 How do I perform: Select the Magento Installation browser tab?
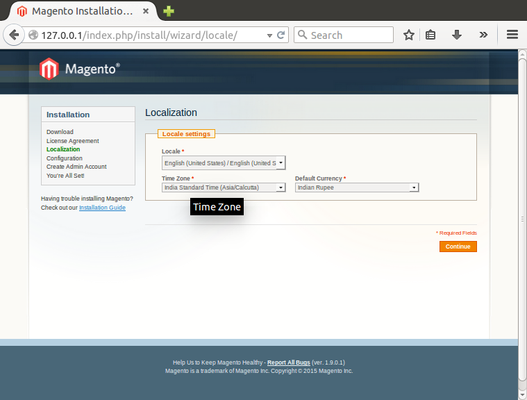tap(83, 11)
